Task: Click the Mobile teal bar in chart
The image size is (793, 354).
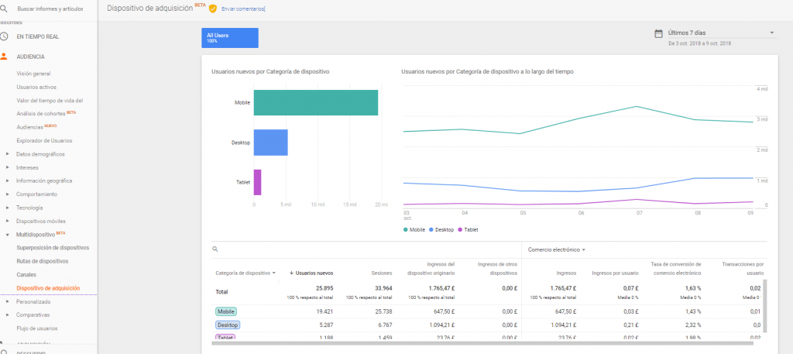Action: click(316, 103)
